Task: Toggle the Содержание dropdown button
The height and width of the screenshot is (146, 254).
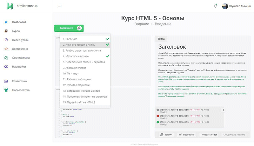Action: tap(69, 28)
